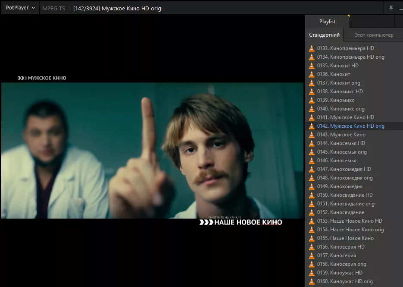Click cone icon beside 0142. Мужское Кино HD orig
This screenshot has width=403, height=287.
[x=312, y=126]
